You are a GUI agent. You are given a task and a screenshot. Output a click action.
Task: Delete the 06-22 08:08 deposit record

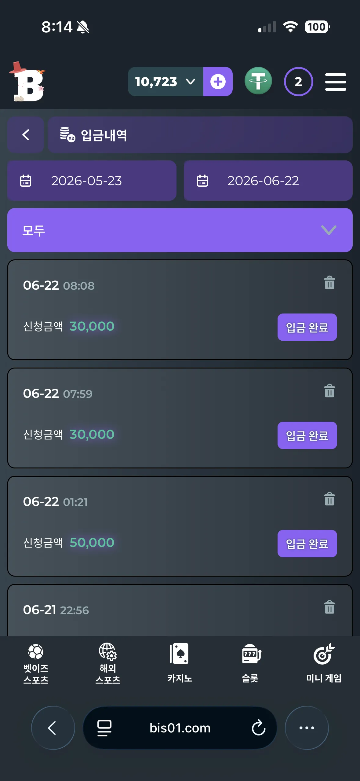click(329, 283)
